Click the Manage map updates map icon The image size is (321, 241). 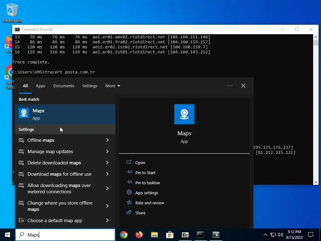[x=21, y=152]
